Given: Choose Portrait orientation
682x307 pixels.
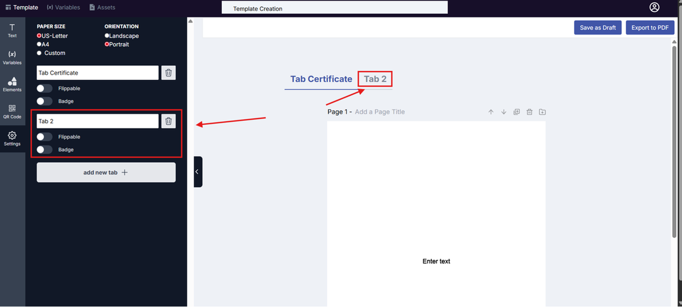Looking at the screenshot, I should 107,44.
